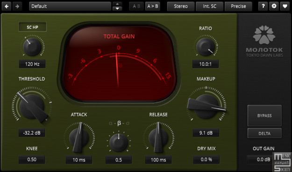
Task: Click the alpha-beta-sigma mode knob
Action: click(119, 142)
